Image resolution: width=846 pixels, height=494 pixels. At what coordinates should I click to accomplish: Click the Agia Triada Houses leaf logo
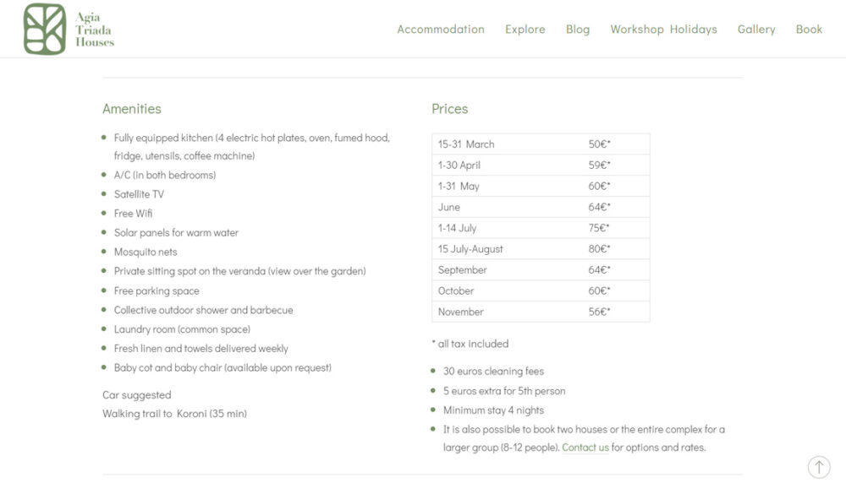click(45, 29)
